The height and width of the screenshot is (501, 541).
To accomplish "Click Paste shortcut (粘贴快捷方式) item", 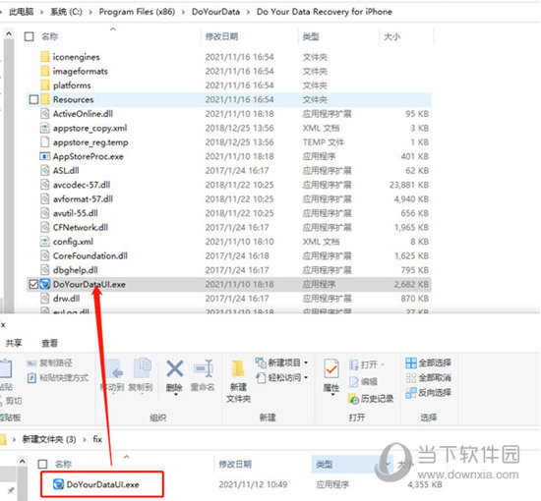I will click(x=58, y=377).
